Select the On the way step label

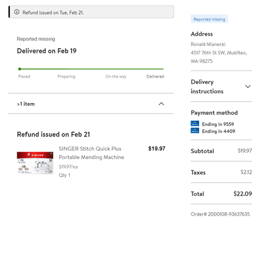[116, 77]
